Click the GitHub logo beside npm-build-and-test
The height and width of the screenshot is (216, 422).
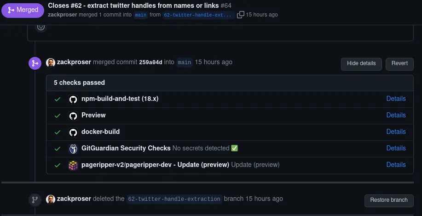(x=73, y=99)
